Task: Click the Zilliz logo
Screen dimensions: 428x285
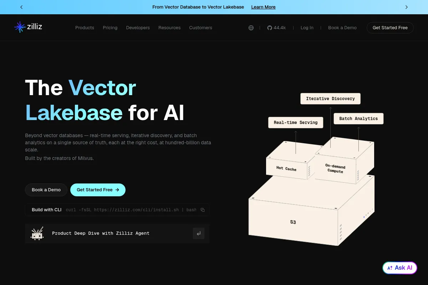Action: point(28,27)
